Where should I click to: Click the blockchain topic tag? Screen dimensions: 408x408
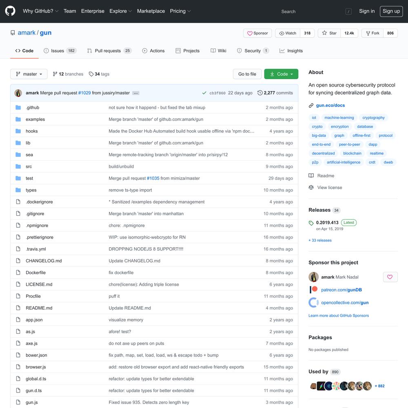click(x=352, y=153)
